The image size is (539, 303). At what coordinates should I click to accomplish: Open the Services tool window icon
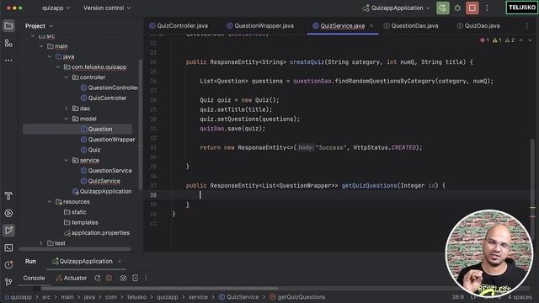[8, 213]
